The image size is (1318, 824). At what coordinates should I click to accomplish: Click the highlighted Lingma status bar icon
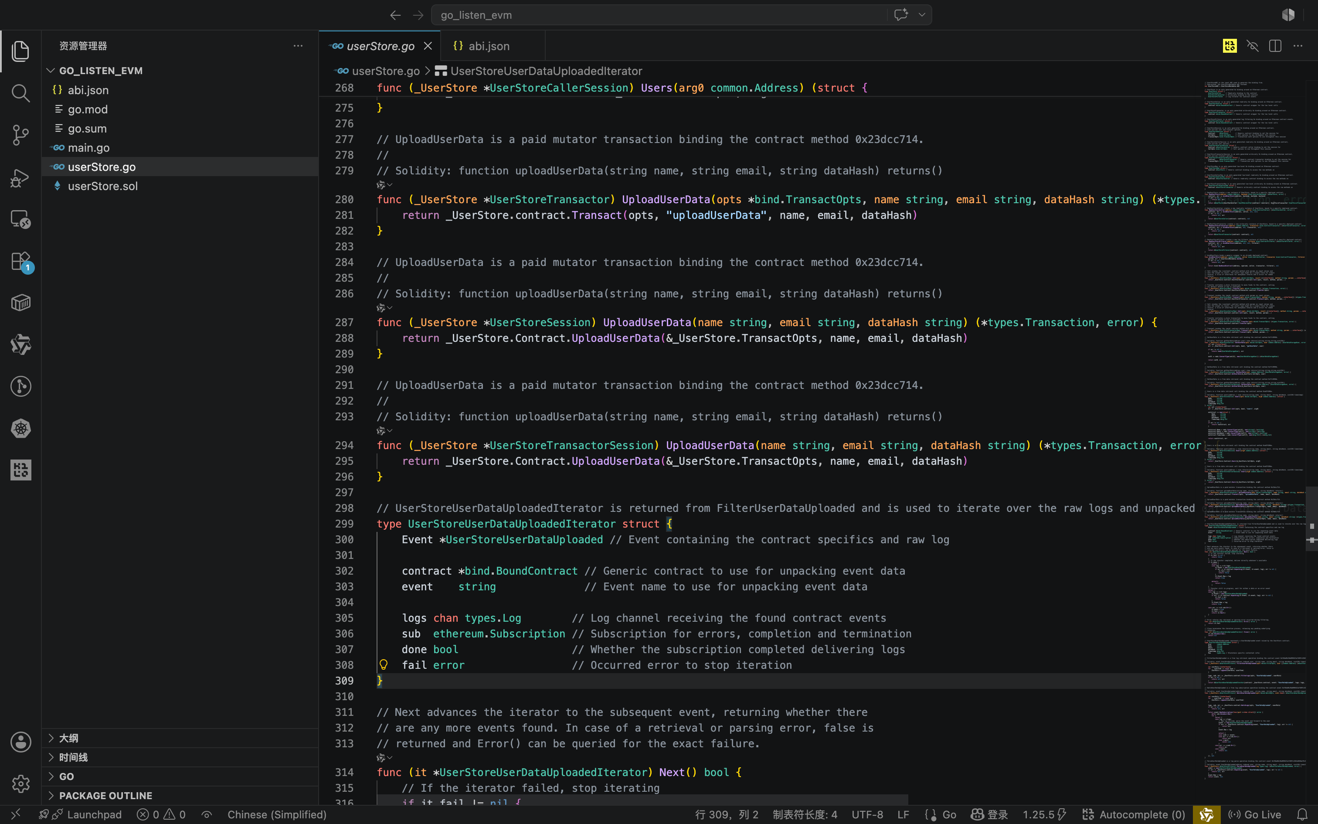tap(1206, 814)
